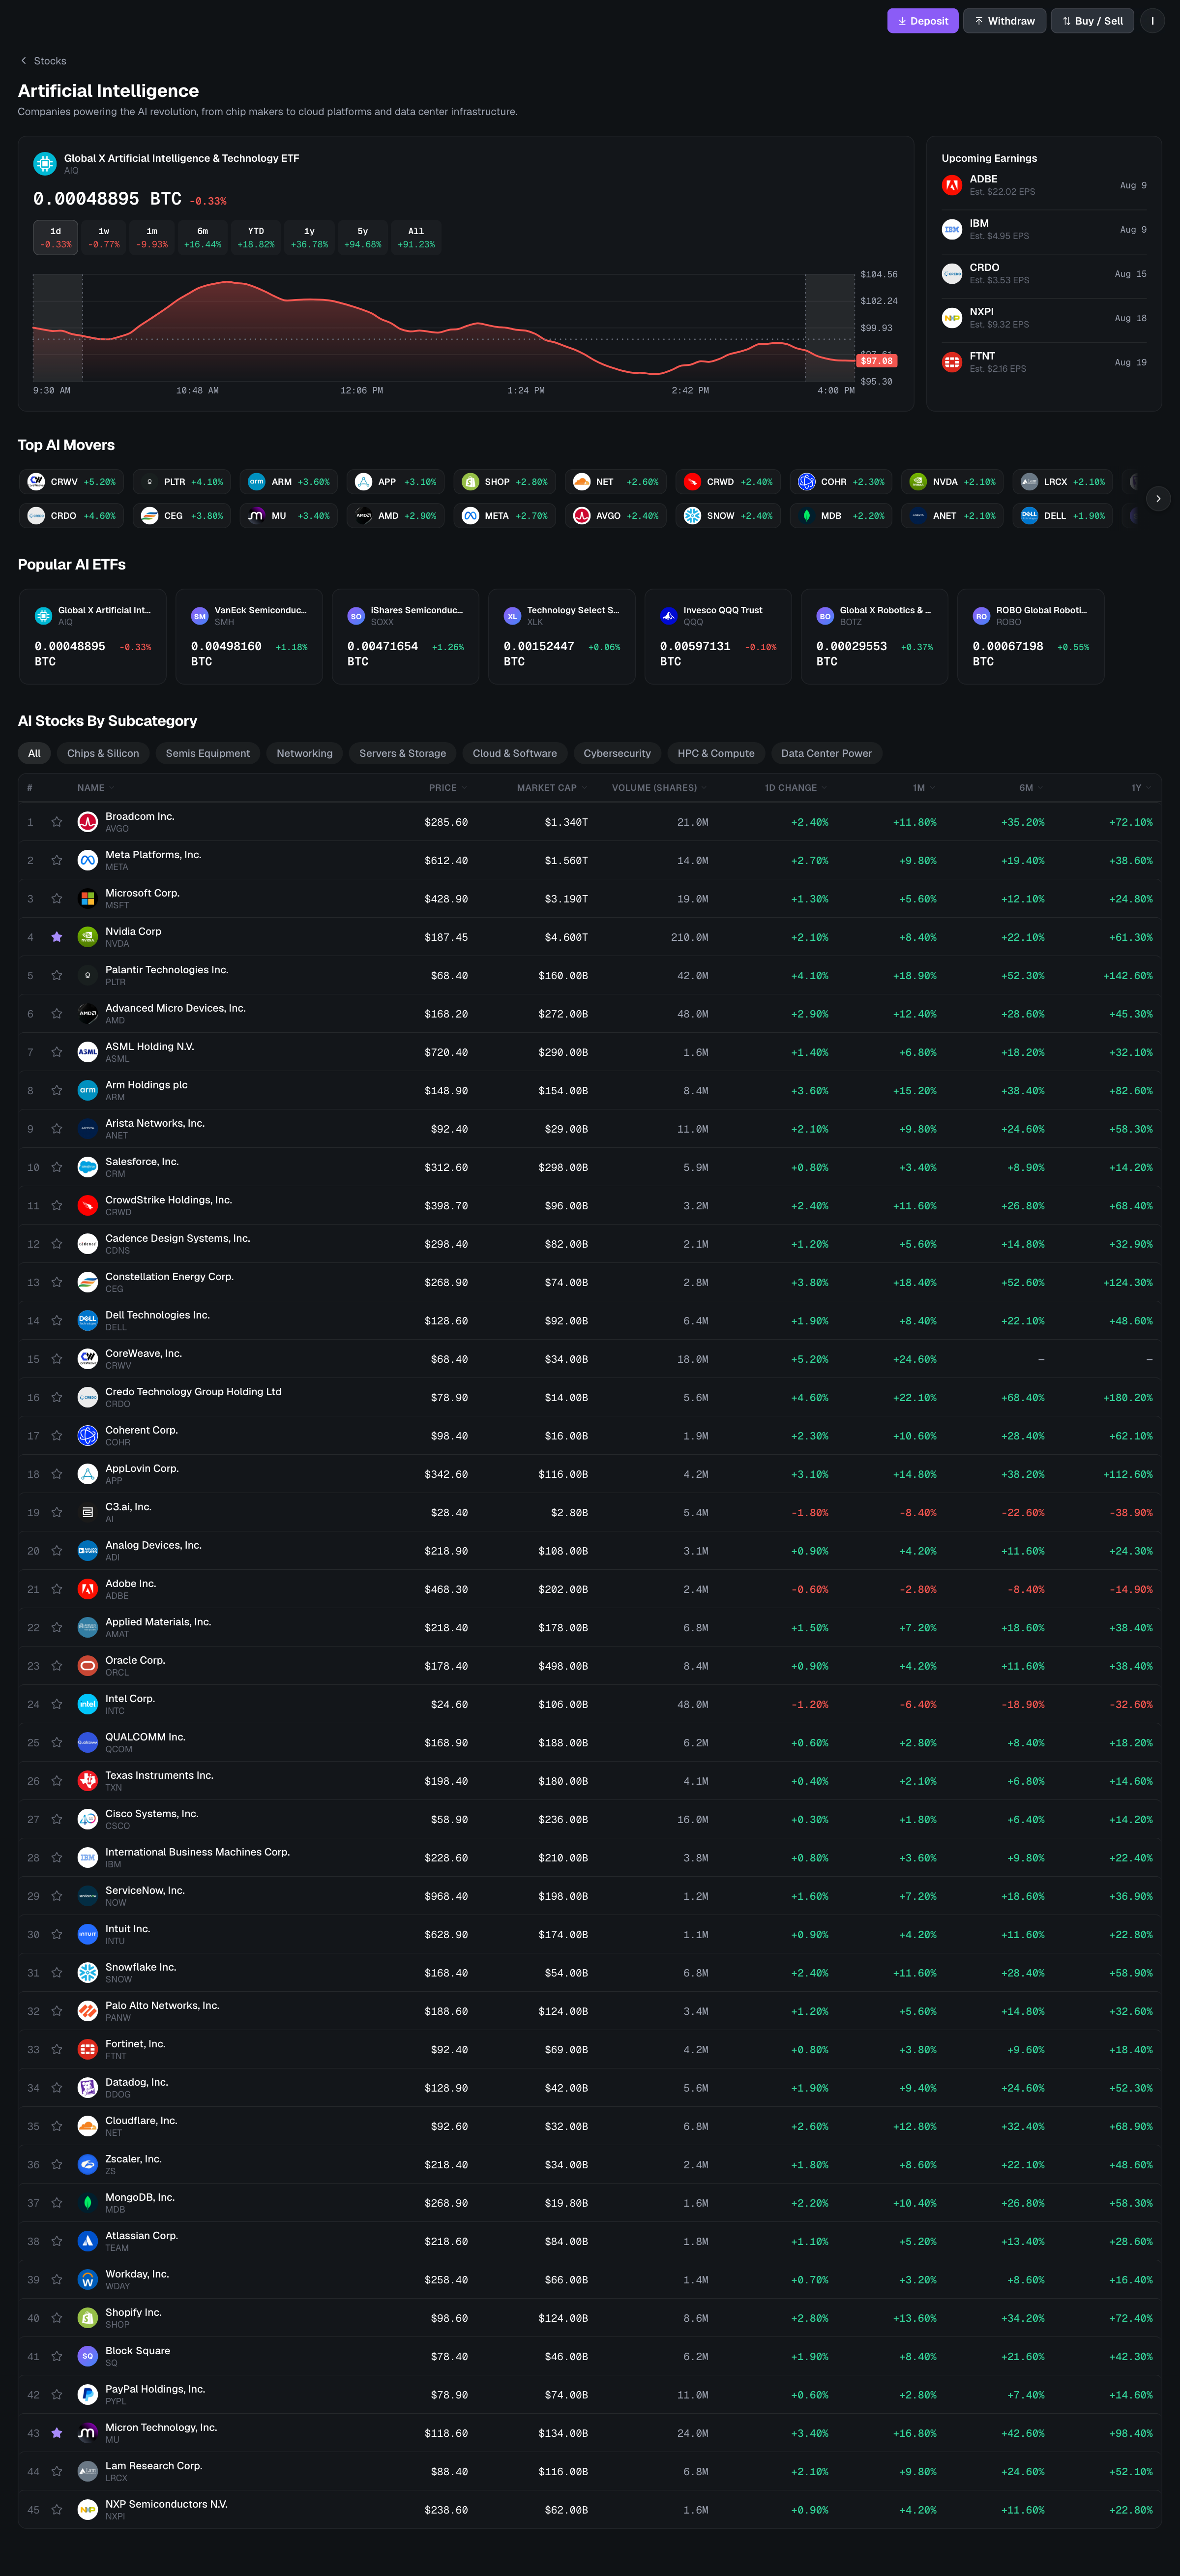Click the Cisco Systems logo icon

pos(87,1819)
